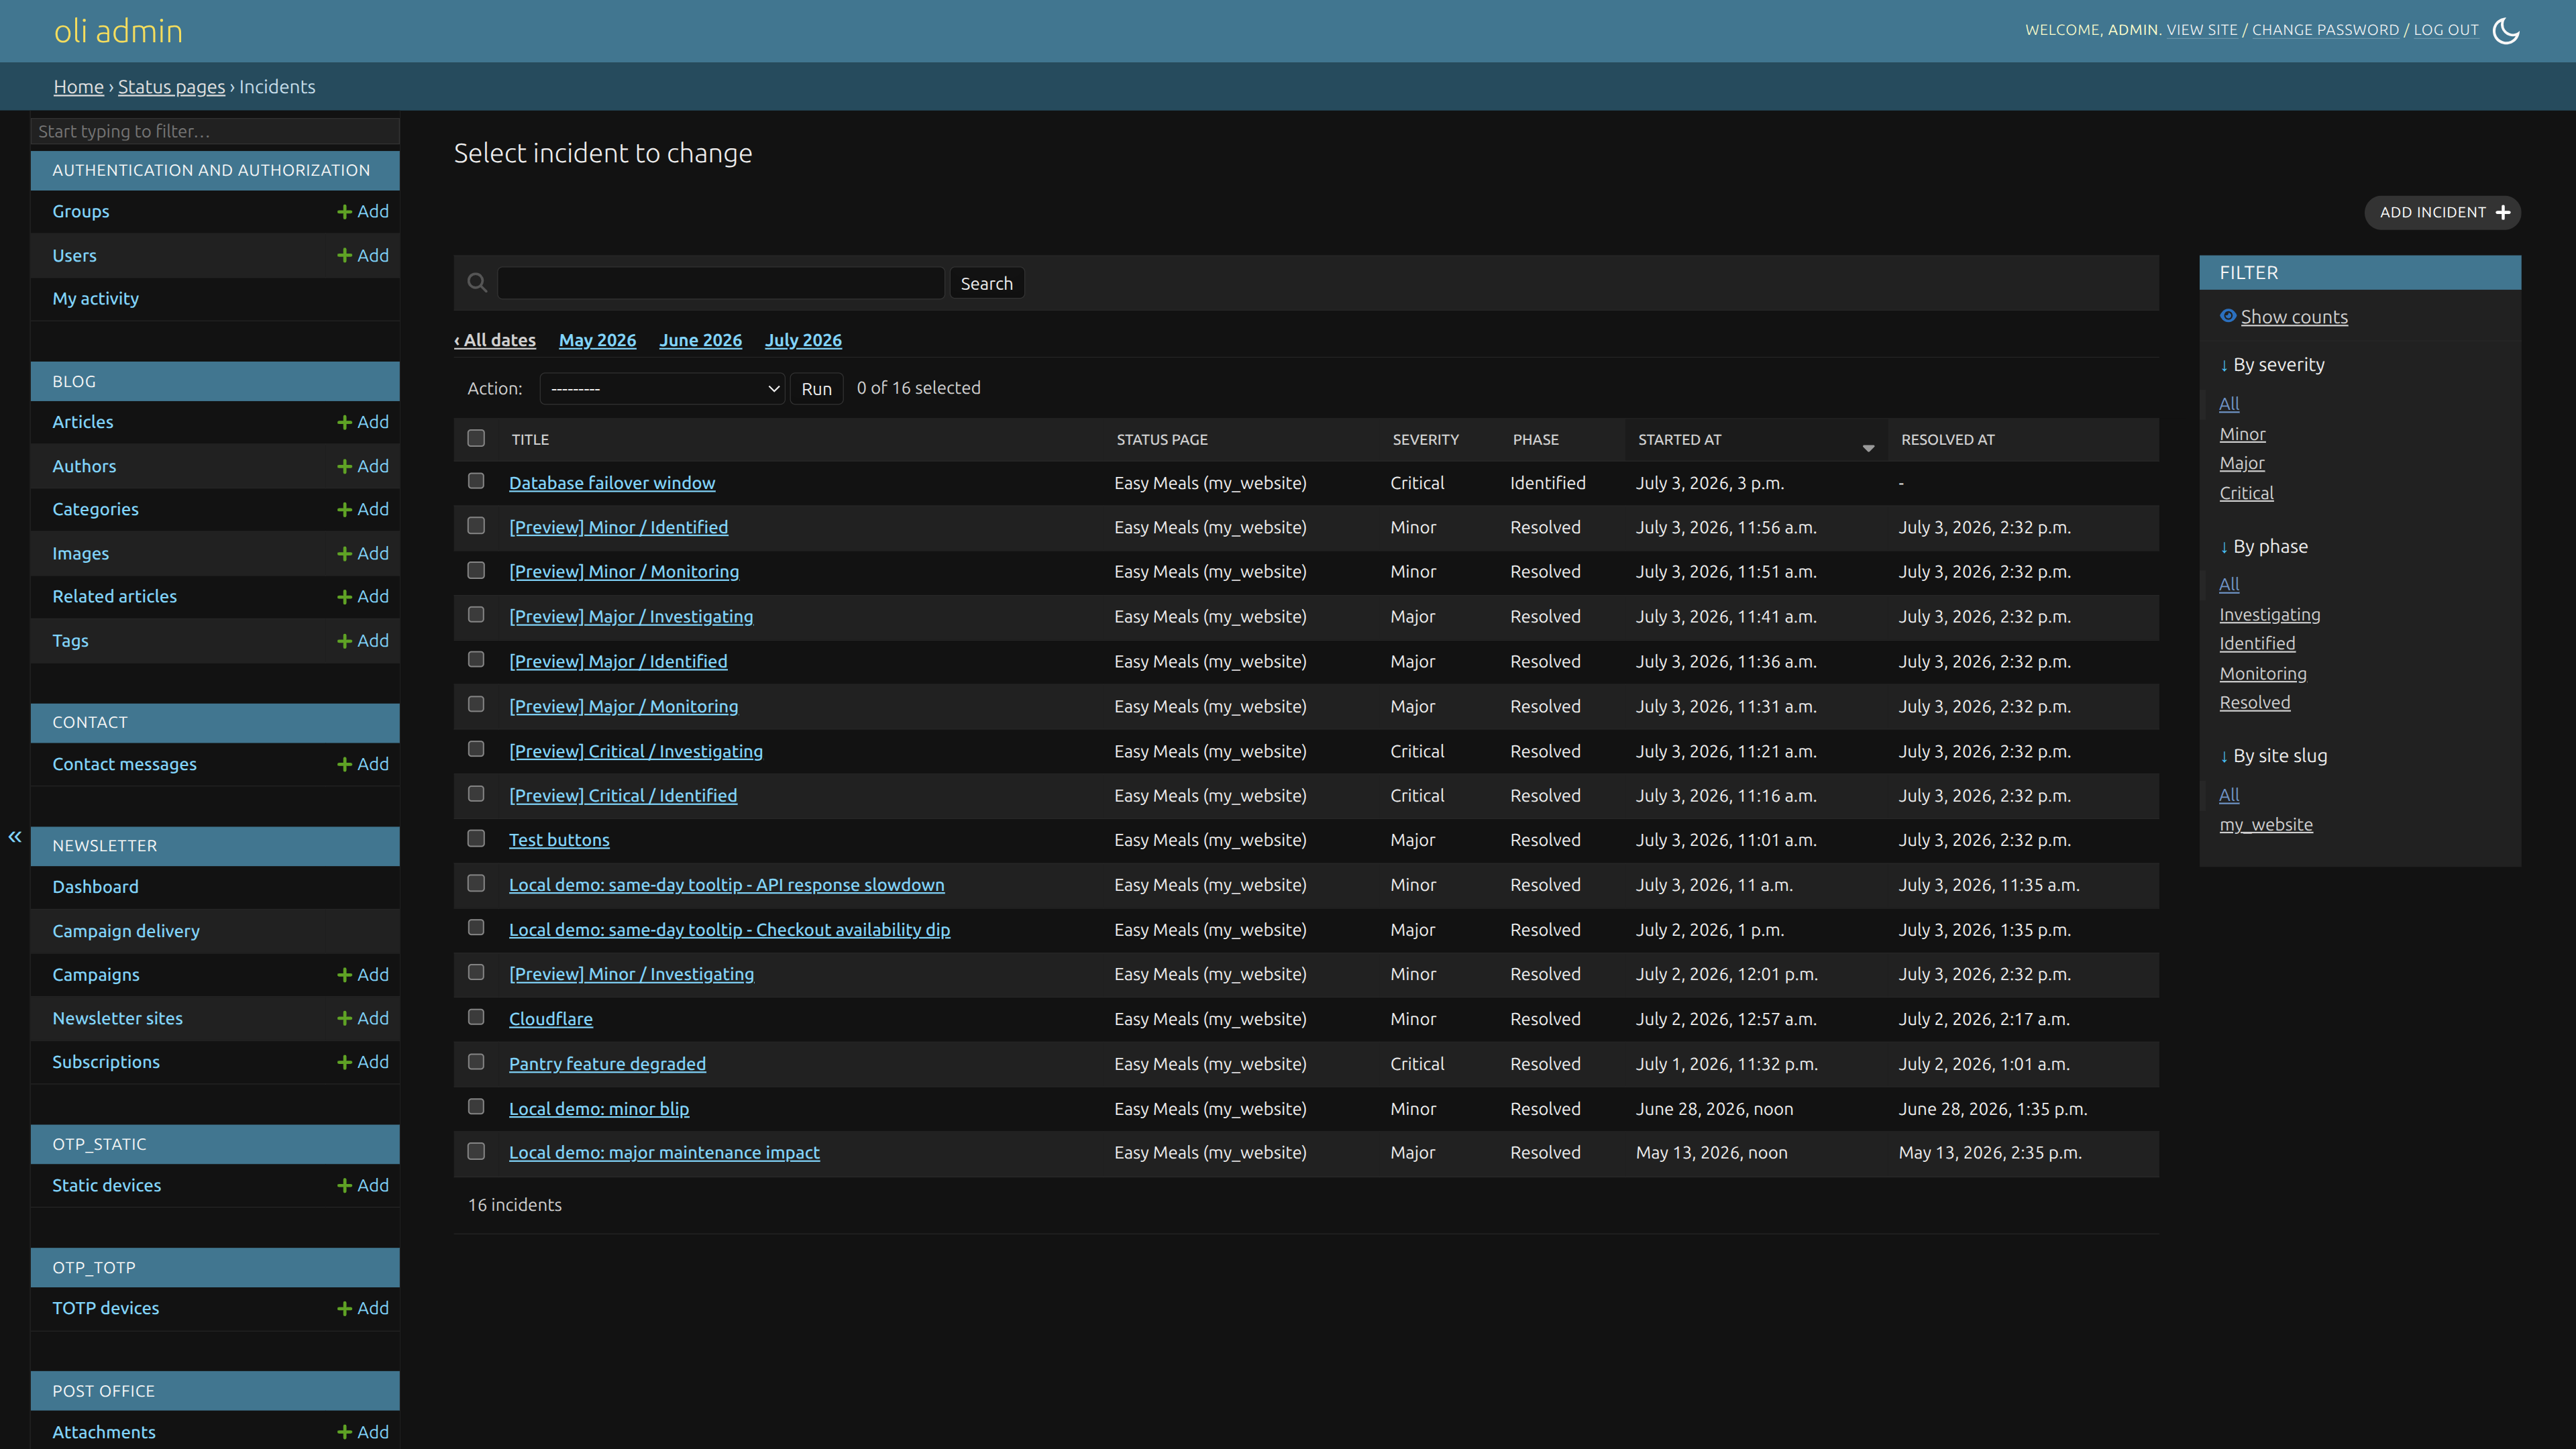Click the Search button
2576x1449 pixels.
[986, 283]
